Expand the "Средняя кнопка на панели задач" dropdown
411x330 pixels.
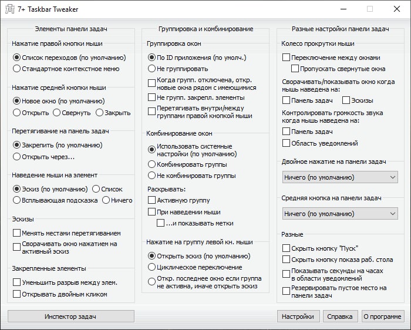click(x=339, y=214)
